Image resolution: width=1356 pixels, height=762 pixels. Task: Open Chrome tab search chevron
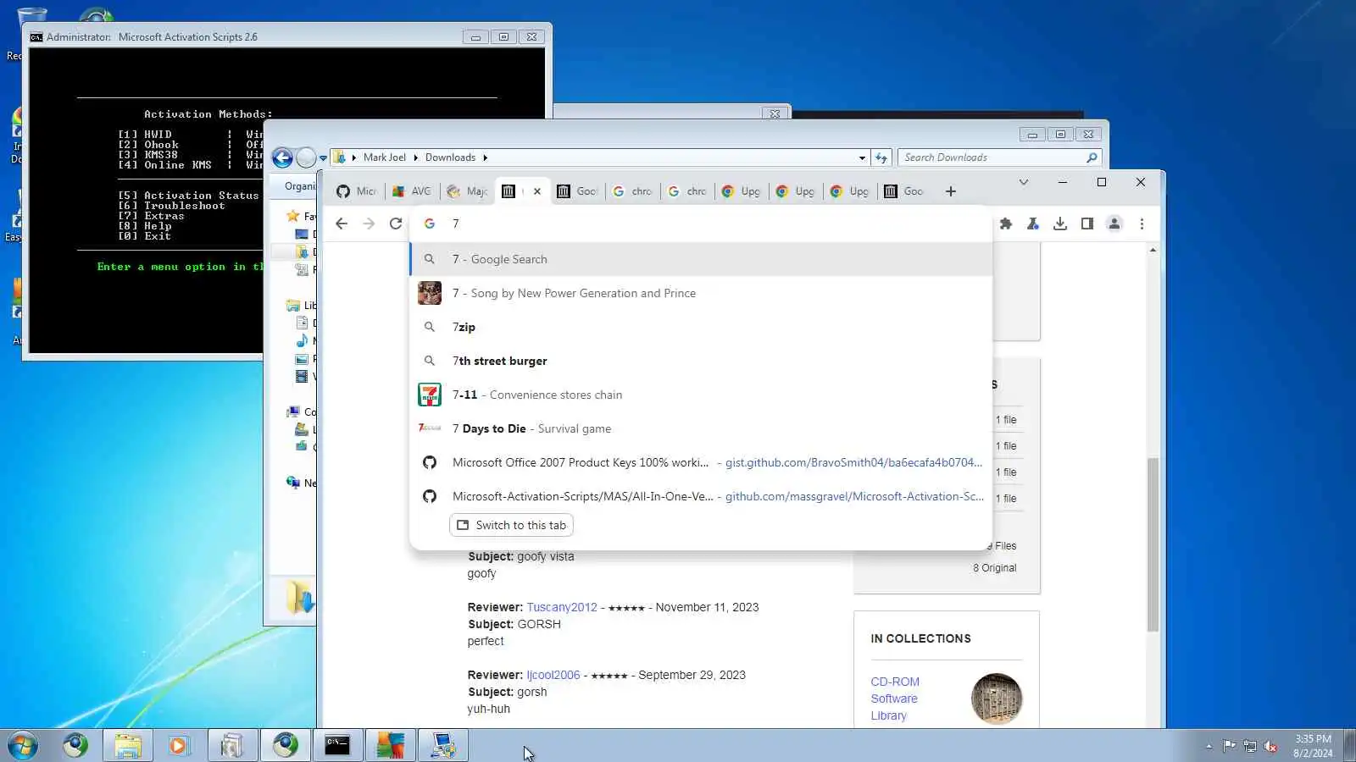coord(1024,182)
